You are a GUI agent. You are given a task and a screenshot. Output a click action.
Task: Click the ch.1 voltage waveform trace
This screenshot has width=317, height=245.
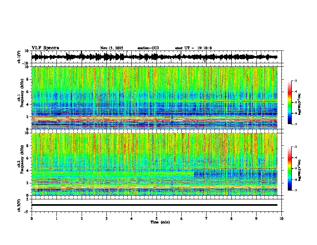[154, 57]
